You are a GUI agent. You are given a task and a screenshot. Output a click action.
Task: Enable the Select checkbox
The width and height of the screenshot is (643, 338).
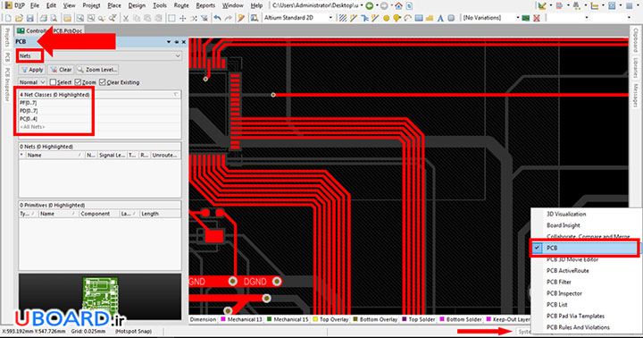[53, 82]
